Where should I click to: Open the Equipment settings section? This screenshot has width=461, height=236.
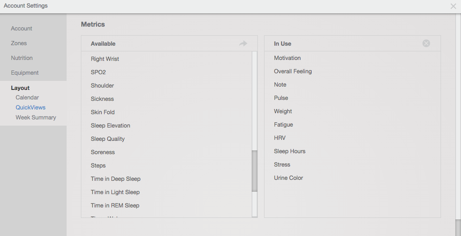[25, 73]
